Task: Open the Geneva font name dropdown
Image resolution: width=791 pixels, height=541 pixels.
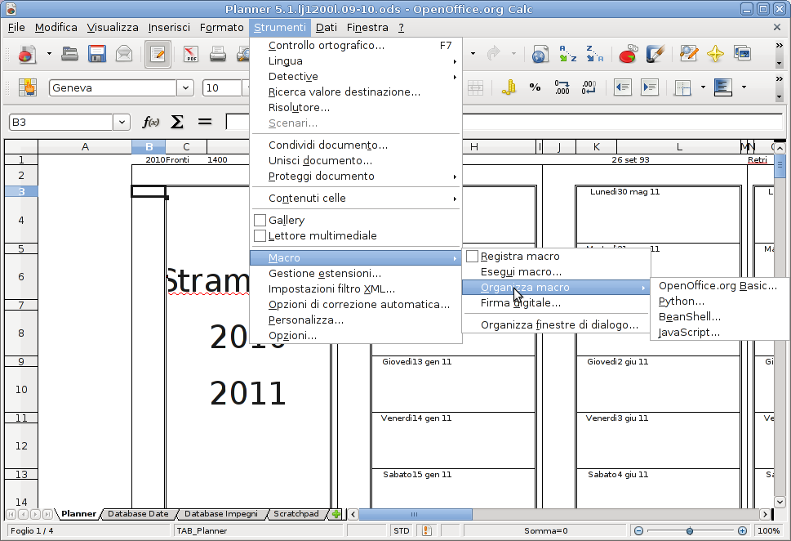Action: pos(185,88)
